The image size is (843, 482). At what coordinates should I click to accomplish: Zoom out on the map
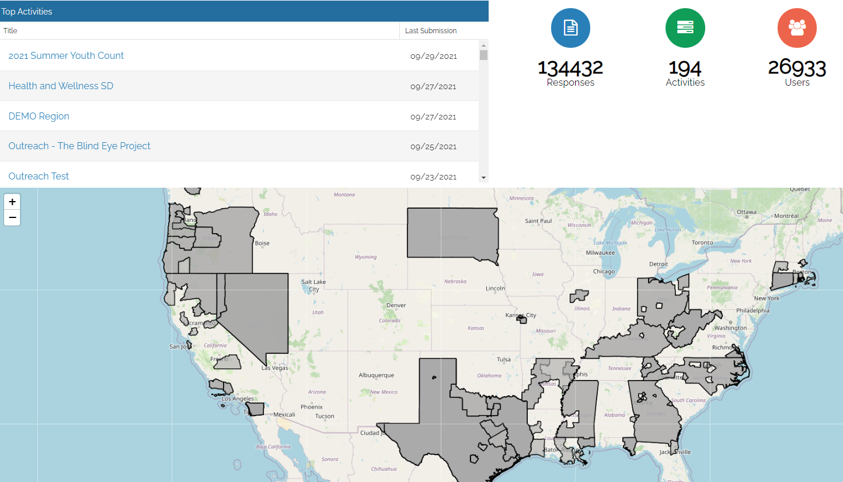click(12, 218)
